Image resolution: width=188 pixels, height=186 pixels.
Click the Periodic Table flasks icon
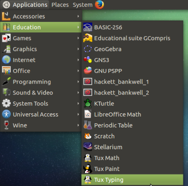tap(88, 125)
